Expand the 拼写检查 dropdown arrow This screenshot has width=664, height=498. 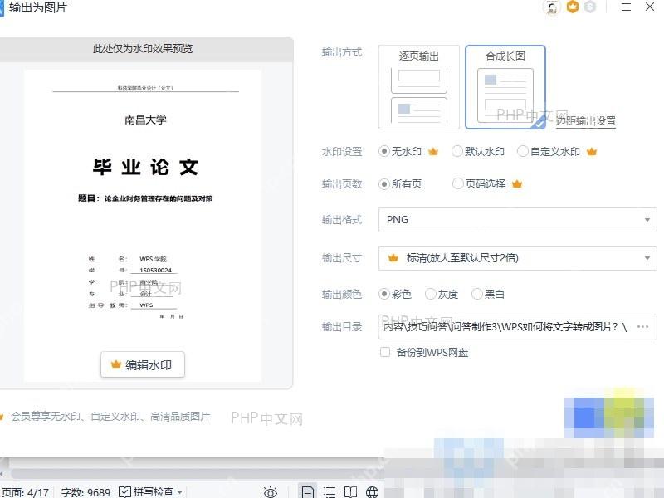pos(180,492)
